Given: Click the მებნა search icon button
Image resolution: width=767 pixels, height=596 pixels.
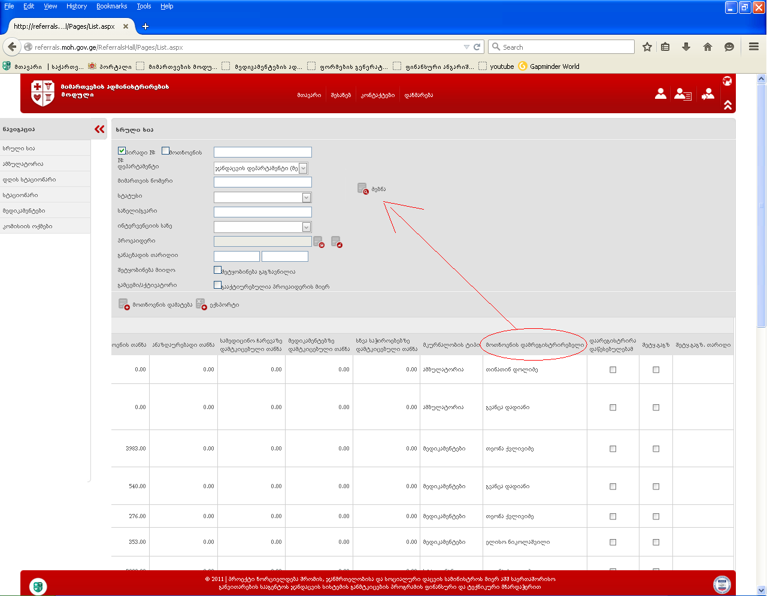Looking at the screenshot, I should pos(363,189).
